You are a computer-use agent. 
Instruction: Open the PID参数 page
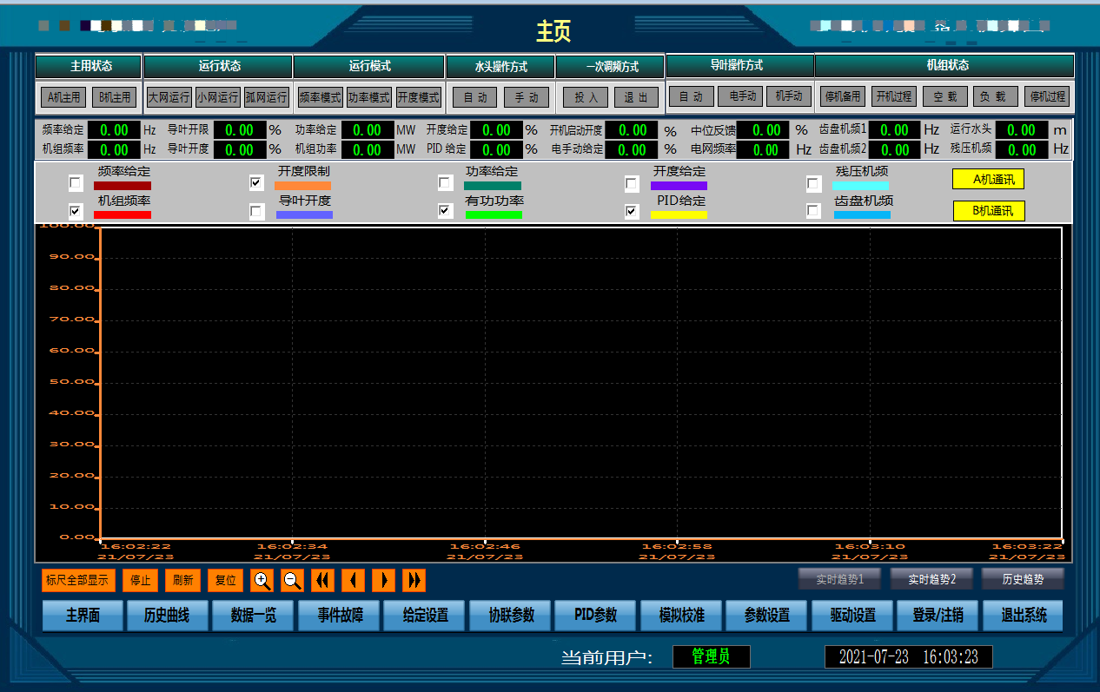595,616
